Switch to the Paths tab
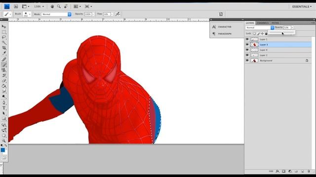Image resolution: width=316 pixels, height=177 pixels. coord(276,23)
